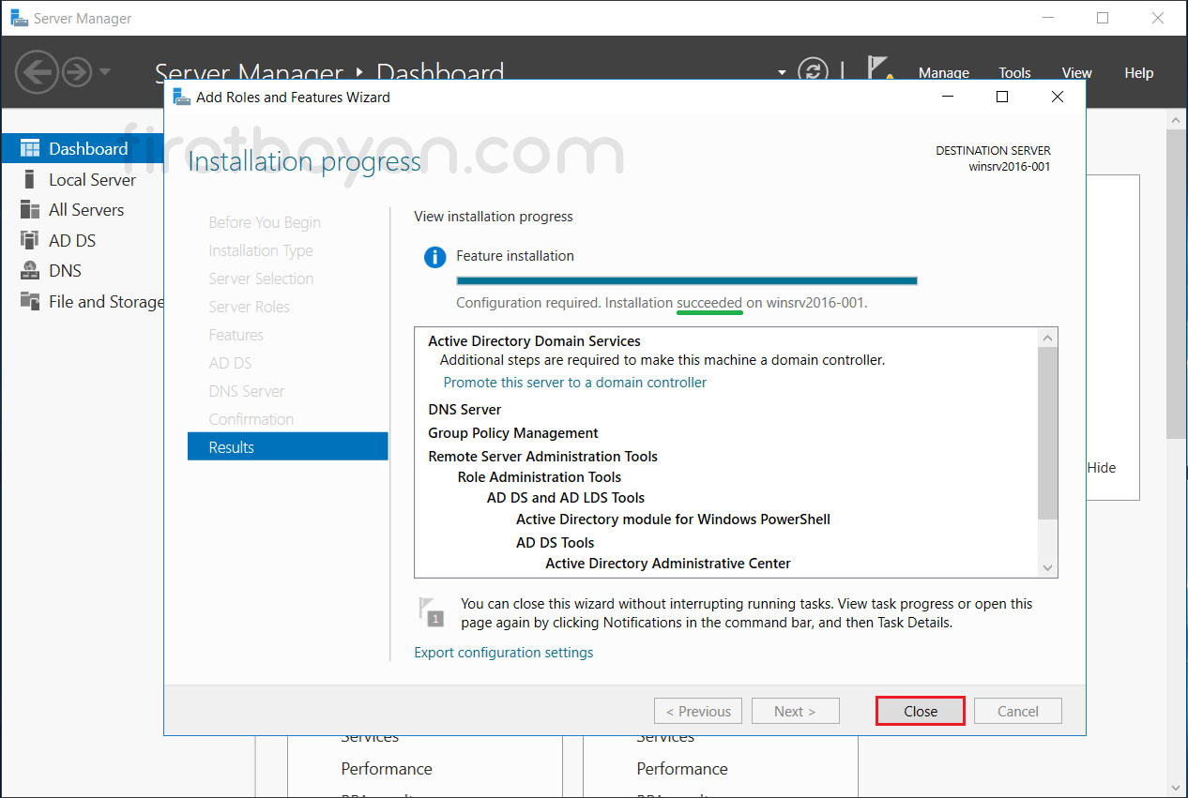Image resolution: width=1188 pixels, height=798 pixels.
Task: Click the Refresh icon in Server Manager
Action: coord(813,72)
